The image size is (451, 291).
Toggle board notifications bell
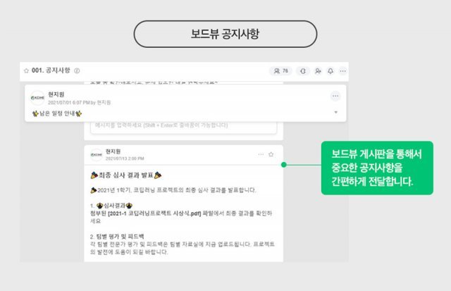point(330,70)
